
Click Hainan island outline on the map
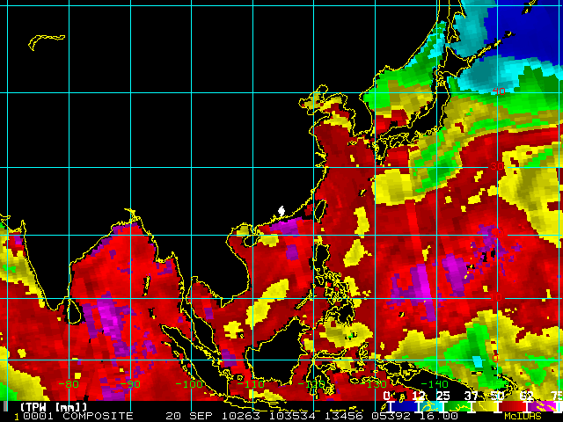click(x=250, y=240)
